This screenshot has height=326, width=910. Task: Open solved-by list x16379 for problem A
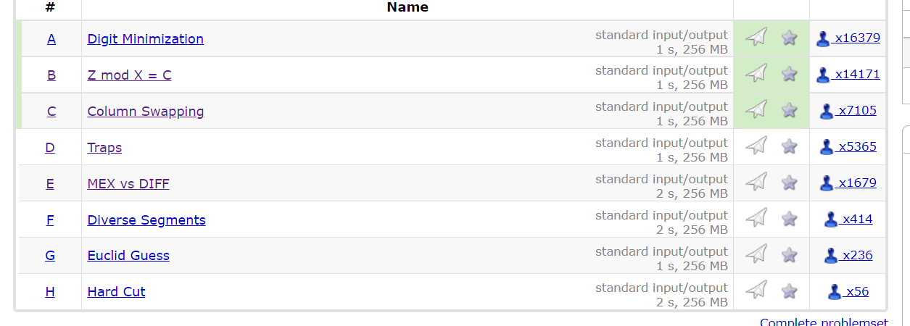pyautogui.click(x=848, y=38)
